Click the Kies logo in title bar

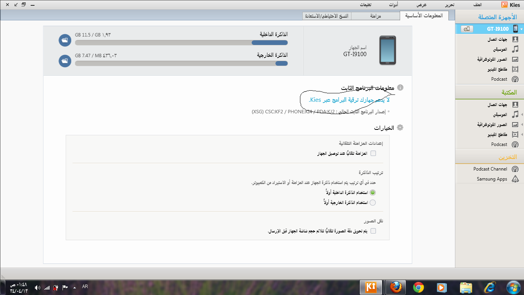click(505, 5)
